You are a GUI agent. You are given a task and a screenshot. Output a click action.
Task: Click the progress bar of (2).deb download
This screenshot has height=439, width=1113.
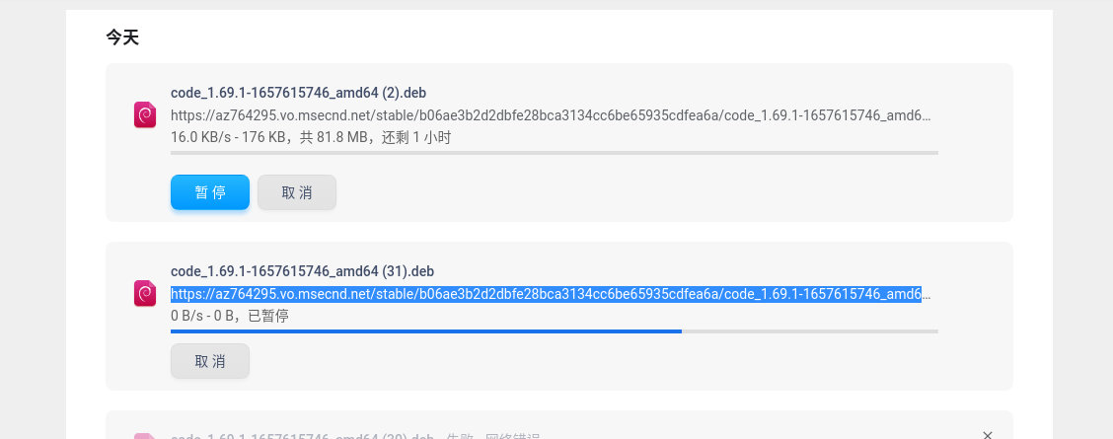[554, 153]
